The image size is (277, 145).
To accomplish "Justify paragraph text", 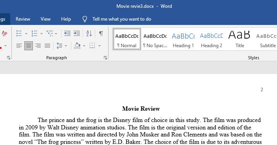I will click(47, 46).
